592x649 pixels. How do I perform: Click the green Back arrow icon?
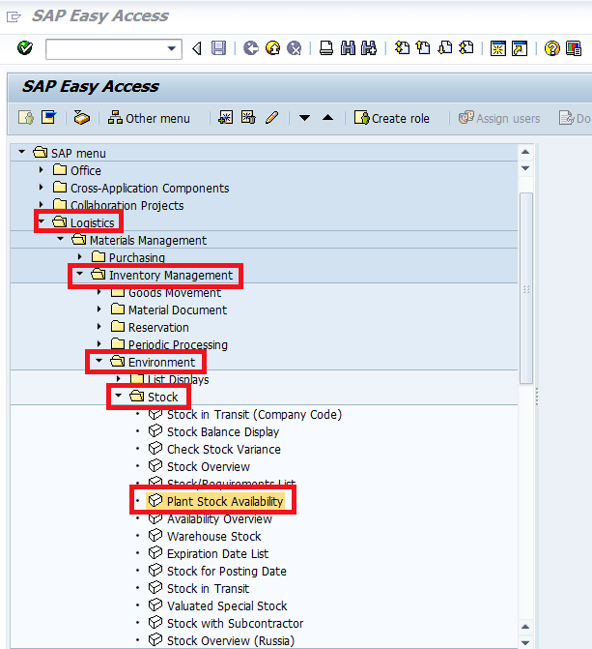click(251, 48)
